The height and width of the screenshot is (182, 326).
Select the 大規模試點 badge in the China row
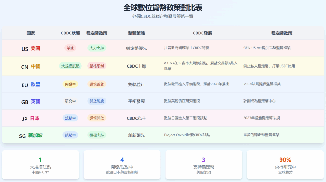70,66
